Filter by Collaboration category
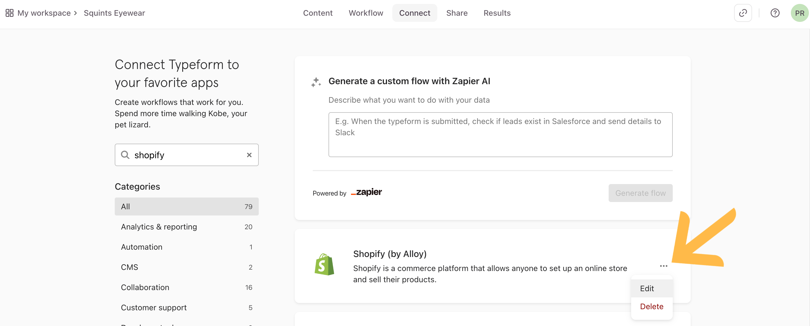Screen dimensions: 810x326 point(186,287)
